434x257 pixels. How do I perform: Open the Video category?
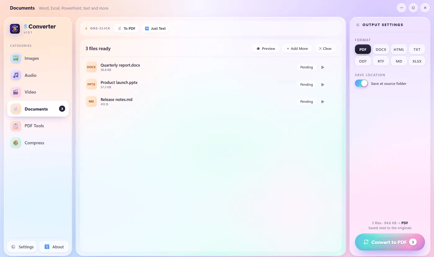38,92
